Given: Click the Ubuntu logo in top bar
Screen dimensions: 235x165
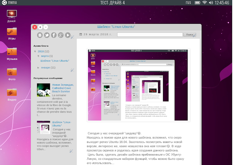Looking at the screenshot, I should (4, 3).
